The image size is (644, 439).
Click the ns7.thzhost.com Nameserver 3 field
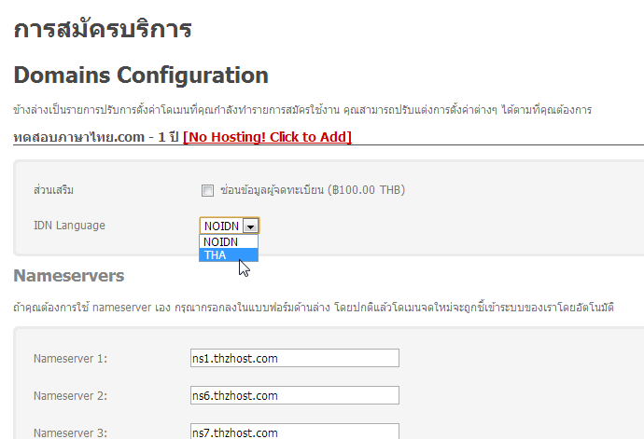pyautogui.click(x=294, y=432)
